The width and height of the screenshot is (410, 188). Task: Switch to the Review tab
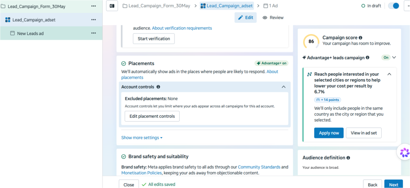pyautogui.click(x=273, y=18)
